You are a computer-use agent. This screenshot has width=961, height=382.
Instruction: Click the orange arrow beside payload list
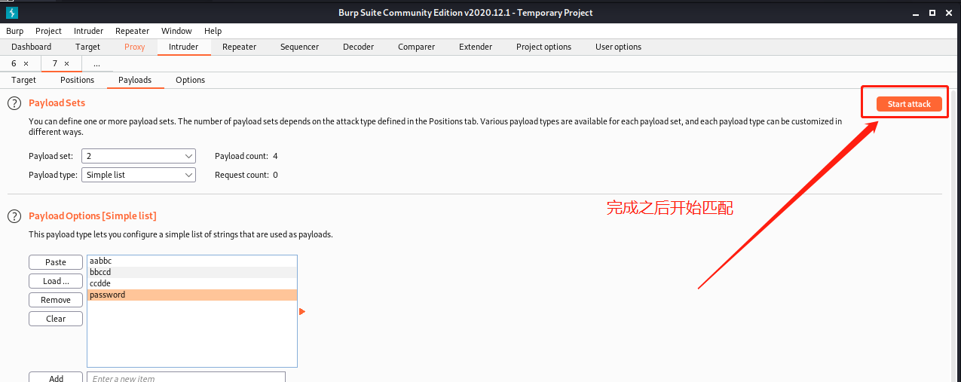click(x=302, y=311)
